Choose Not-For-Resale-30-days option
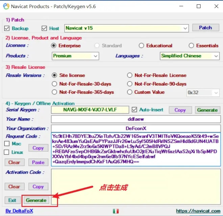 pyautogui.click(x=54, y=84)
